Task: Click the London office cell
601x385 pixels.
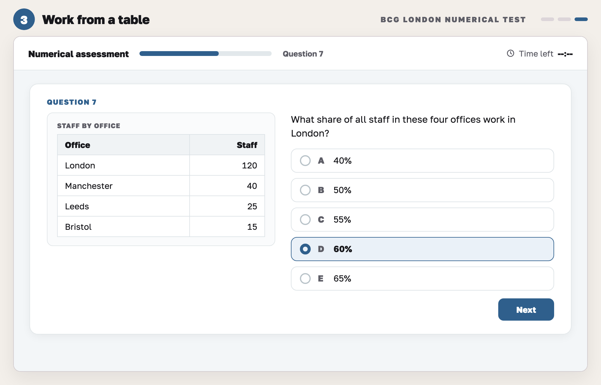Action: [124, 165]
